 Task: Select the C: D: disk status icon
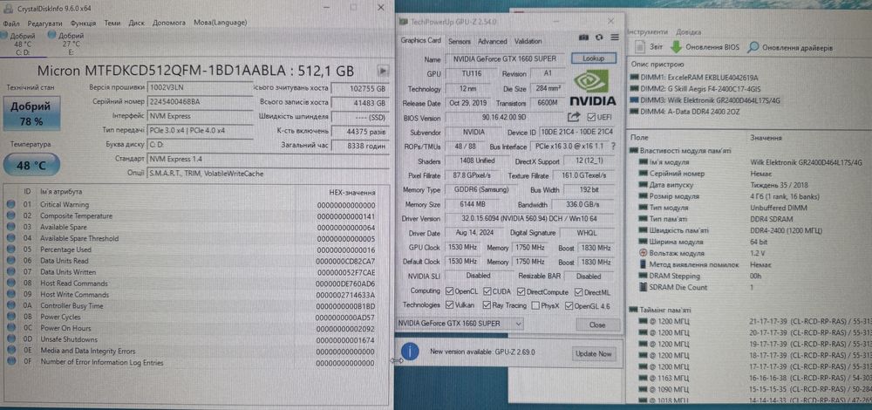coord(4,35)
